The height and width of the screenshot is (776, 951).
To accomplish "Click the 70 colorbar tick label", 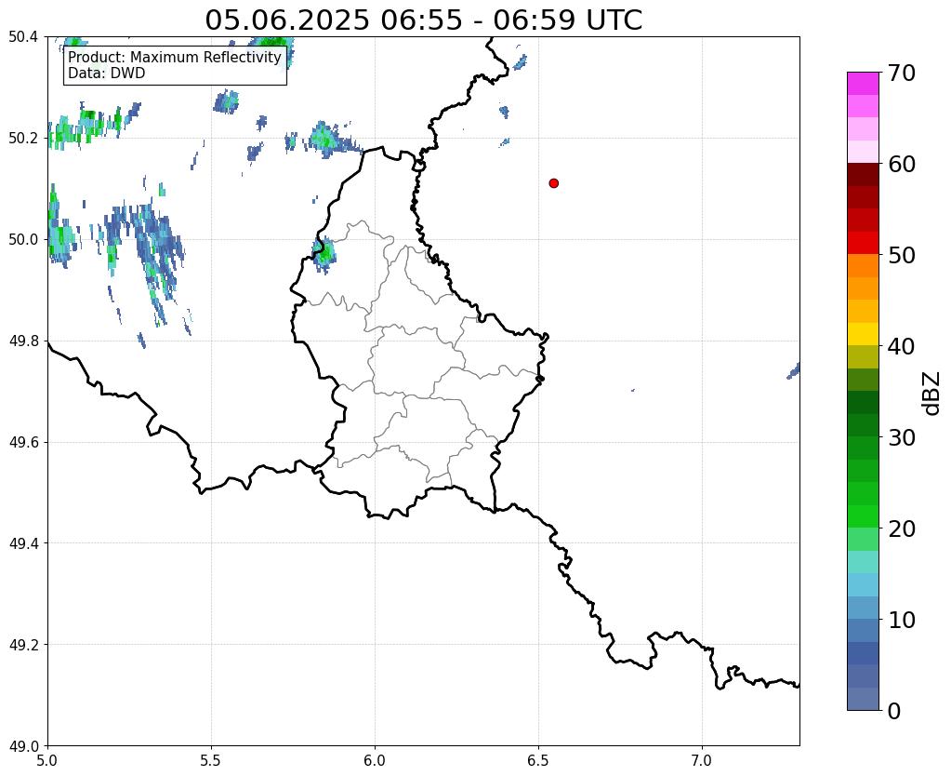I will pos(902,73).
